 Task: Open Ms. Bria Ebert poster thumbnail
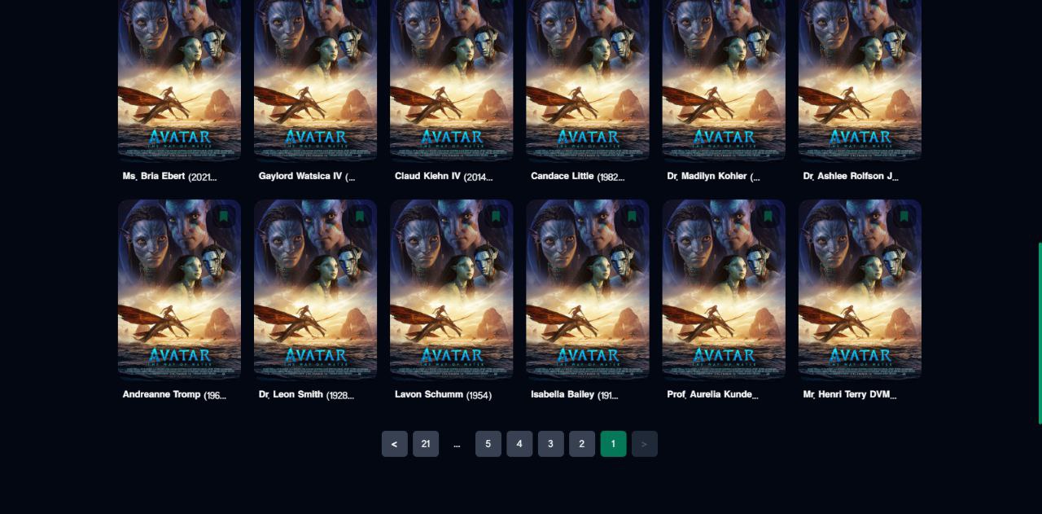pyautogui.click(x=179, y=80)
